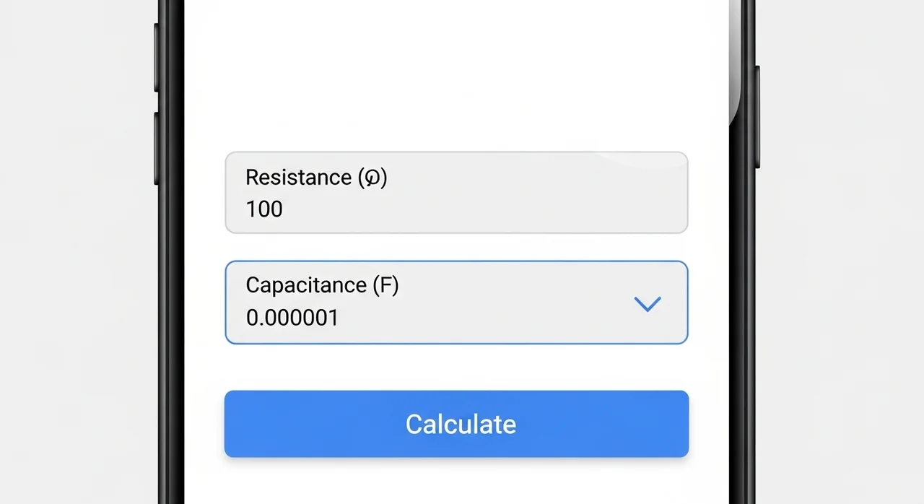
Task: Click the gap between the Resistance and Capacitance fields
Action: pos(456,247)
